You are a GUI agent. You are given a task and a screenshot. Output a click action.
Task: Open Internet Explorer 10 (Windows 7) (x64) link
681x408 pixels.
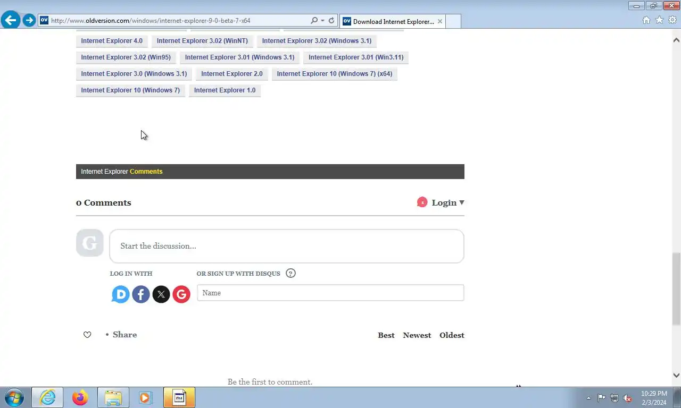[335, 74]
